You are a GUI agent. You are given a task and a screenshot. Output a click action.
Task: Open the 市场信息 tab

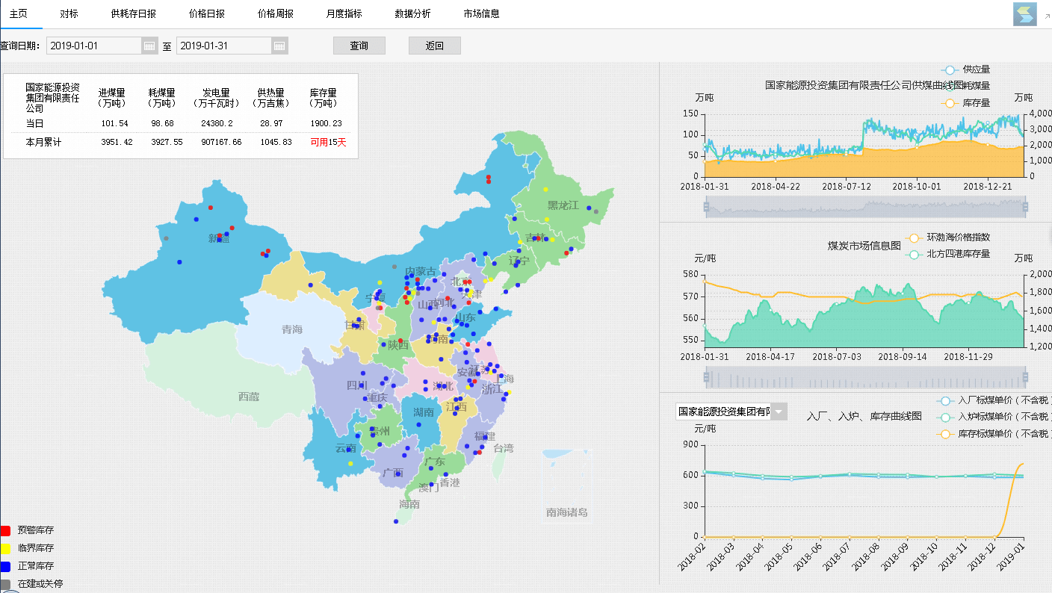click(x=481, y=14)
